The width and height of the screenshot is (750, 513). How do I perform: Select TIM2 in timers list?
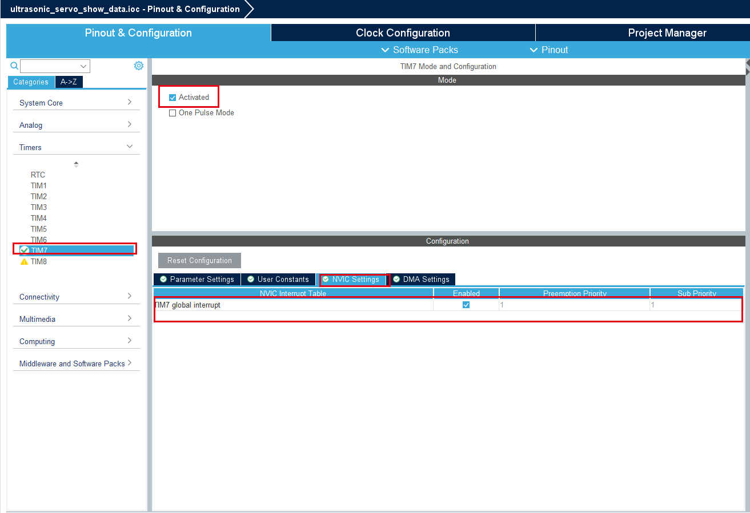coord(39,196)
